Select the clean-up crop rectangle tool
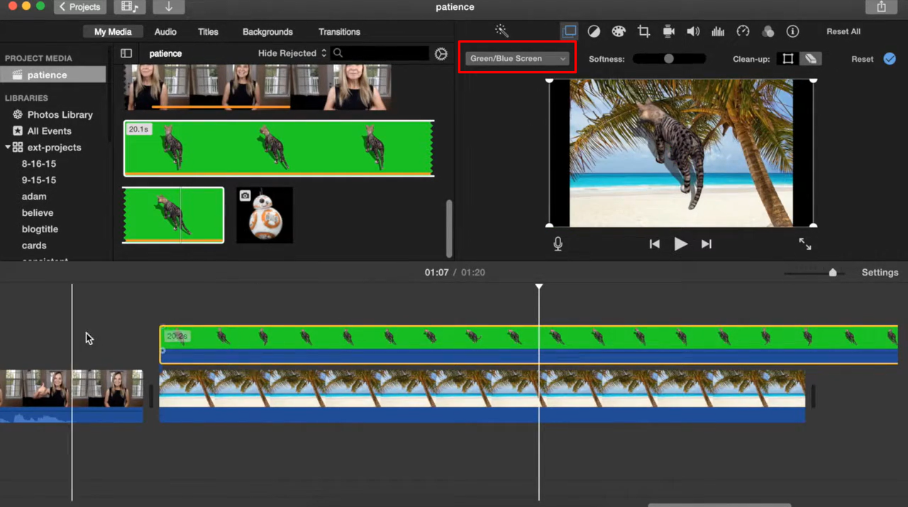Image resolution: width=908 pixels, height=507 pixels. (787, 59)
